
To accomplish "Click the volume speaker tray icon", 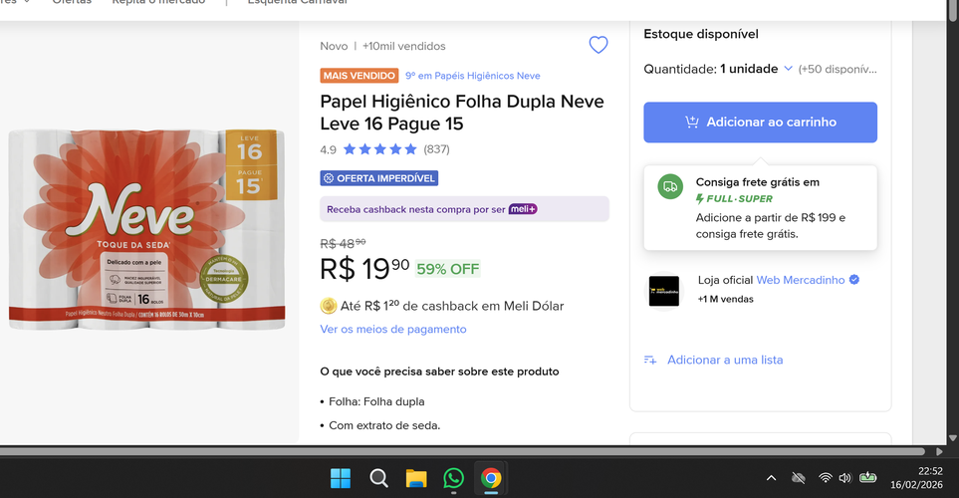I will click(x=844, y=478).
